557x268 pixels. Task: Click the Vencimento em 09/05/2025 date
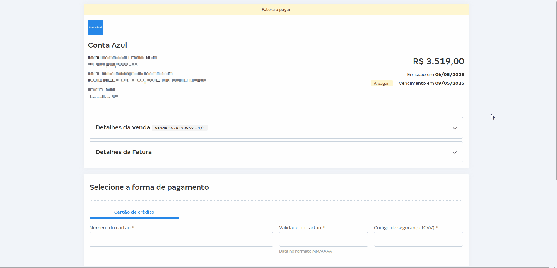[x=431, y=83]
